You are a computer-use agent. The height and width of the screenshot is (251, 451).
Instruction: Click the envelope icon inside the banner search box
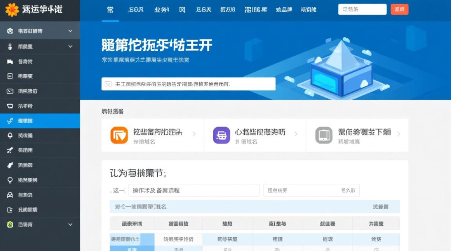[x=108, y=84]
